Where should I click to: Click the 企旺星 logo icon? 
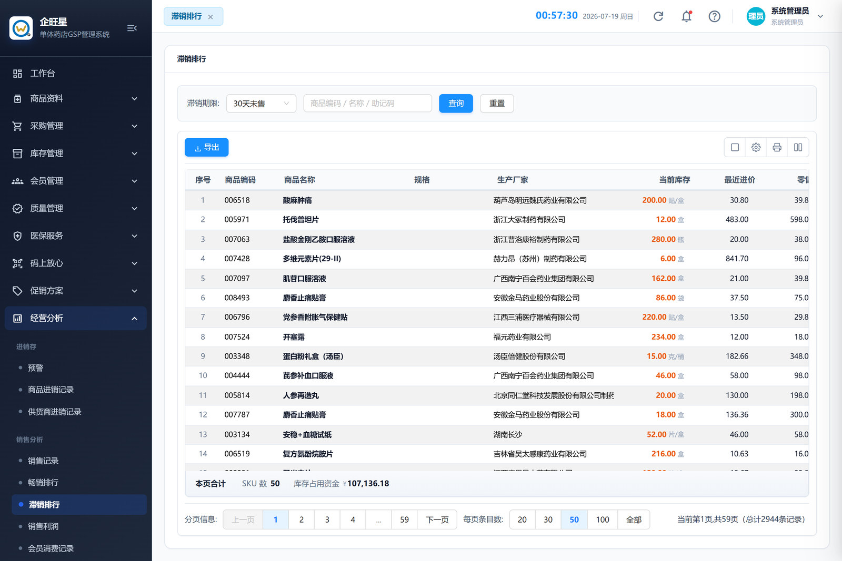click(21, 28)
